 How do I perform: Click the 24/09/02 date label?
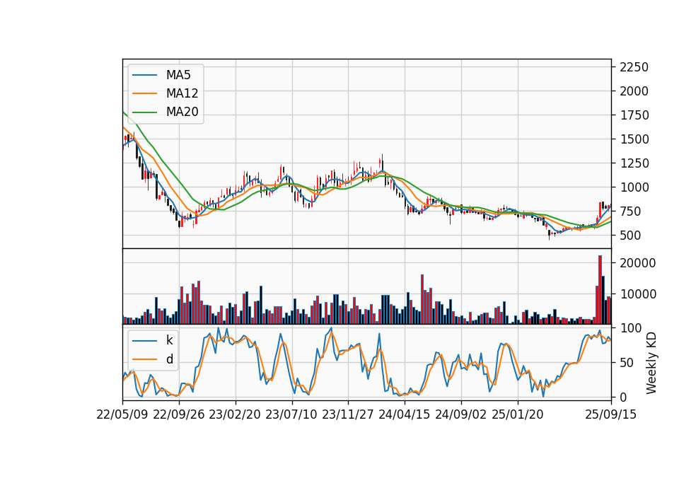point(460,414)
